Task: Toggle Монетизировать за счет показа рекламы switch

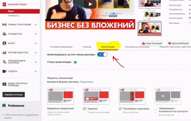Action: pos(102,54)
